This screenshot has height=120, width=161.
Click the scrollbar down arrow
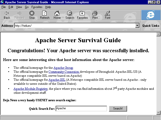158,113
